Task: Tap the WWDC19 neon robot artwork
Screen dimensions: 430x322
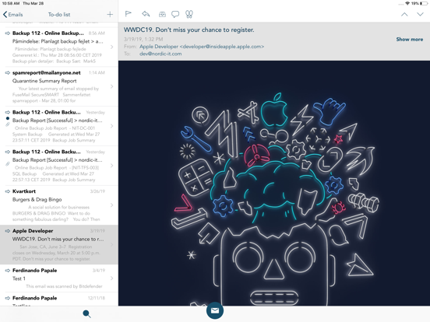Action: click(274, 184)
